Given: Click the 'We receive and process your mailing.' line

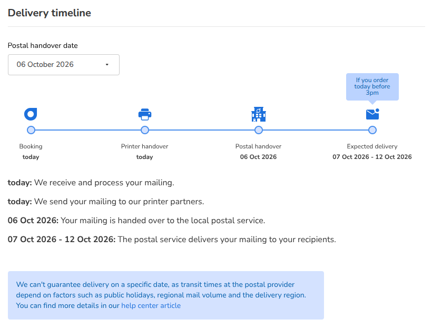Looking at the screenshot, I should click(91, 183).
